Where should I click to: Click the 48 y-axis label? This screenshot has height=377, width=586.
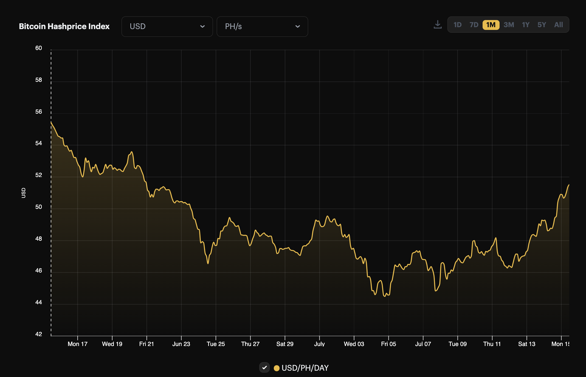39,239
